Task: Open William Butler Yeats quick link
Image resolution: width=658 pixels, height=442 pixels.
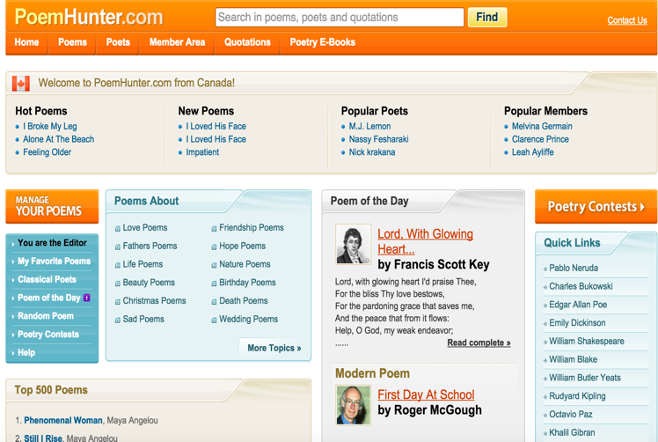Action: tap(585, 378)
